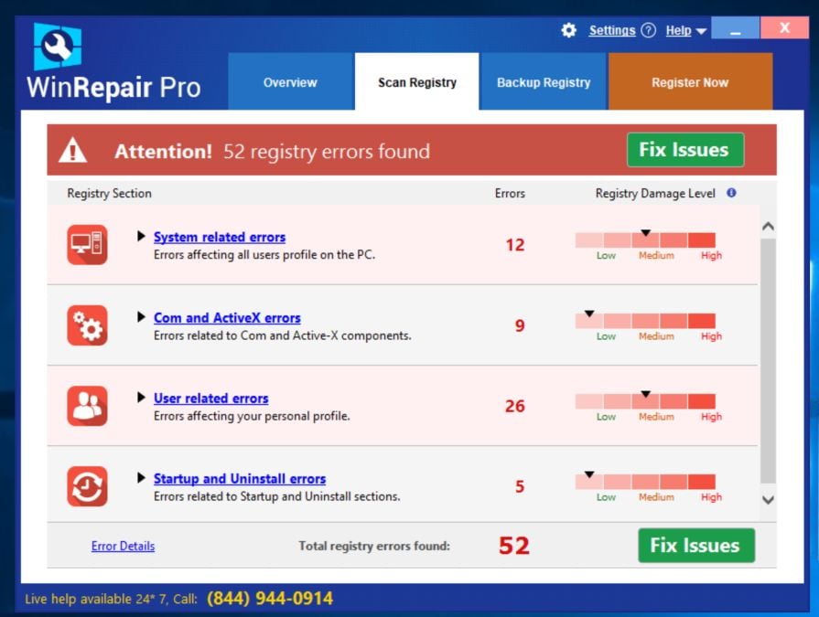Click the Com and ActiveX gears icon

click(87, 325)
